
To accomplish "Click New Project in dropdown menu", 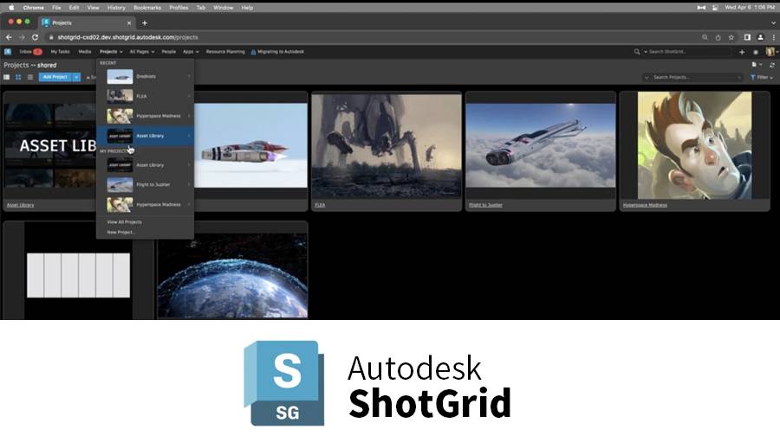I will (120, 232).
